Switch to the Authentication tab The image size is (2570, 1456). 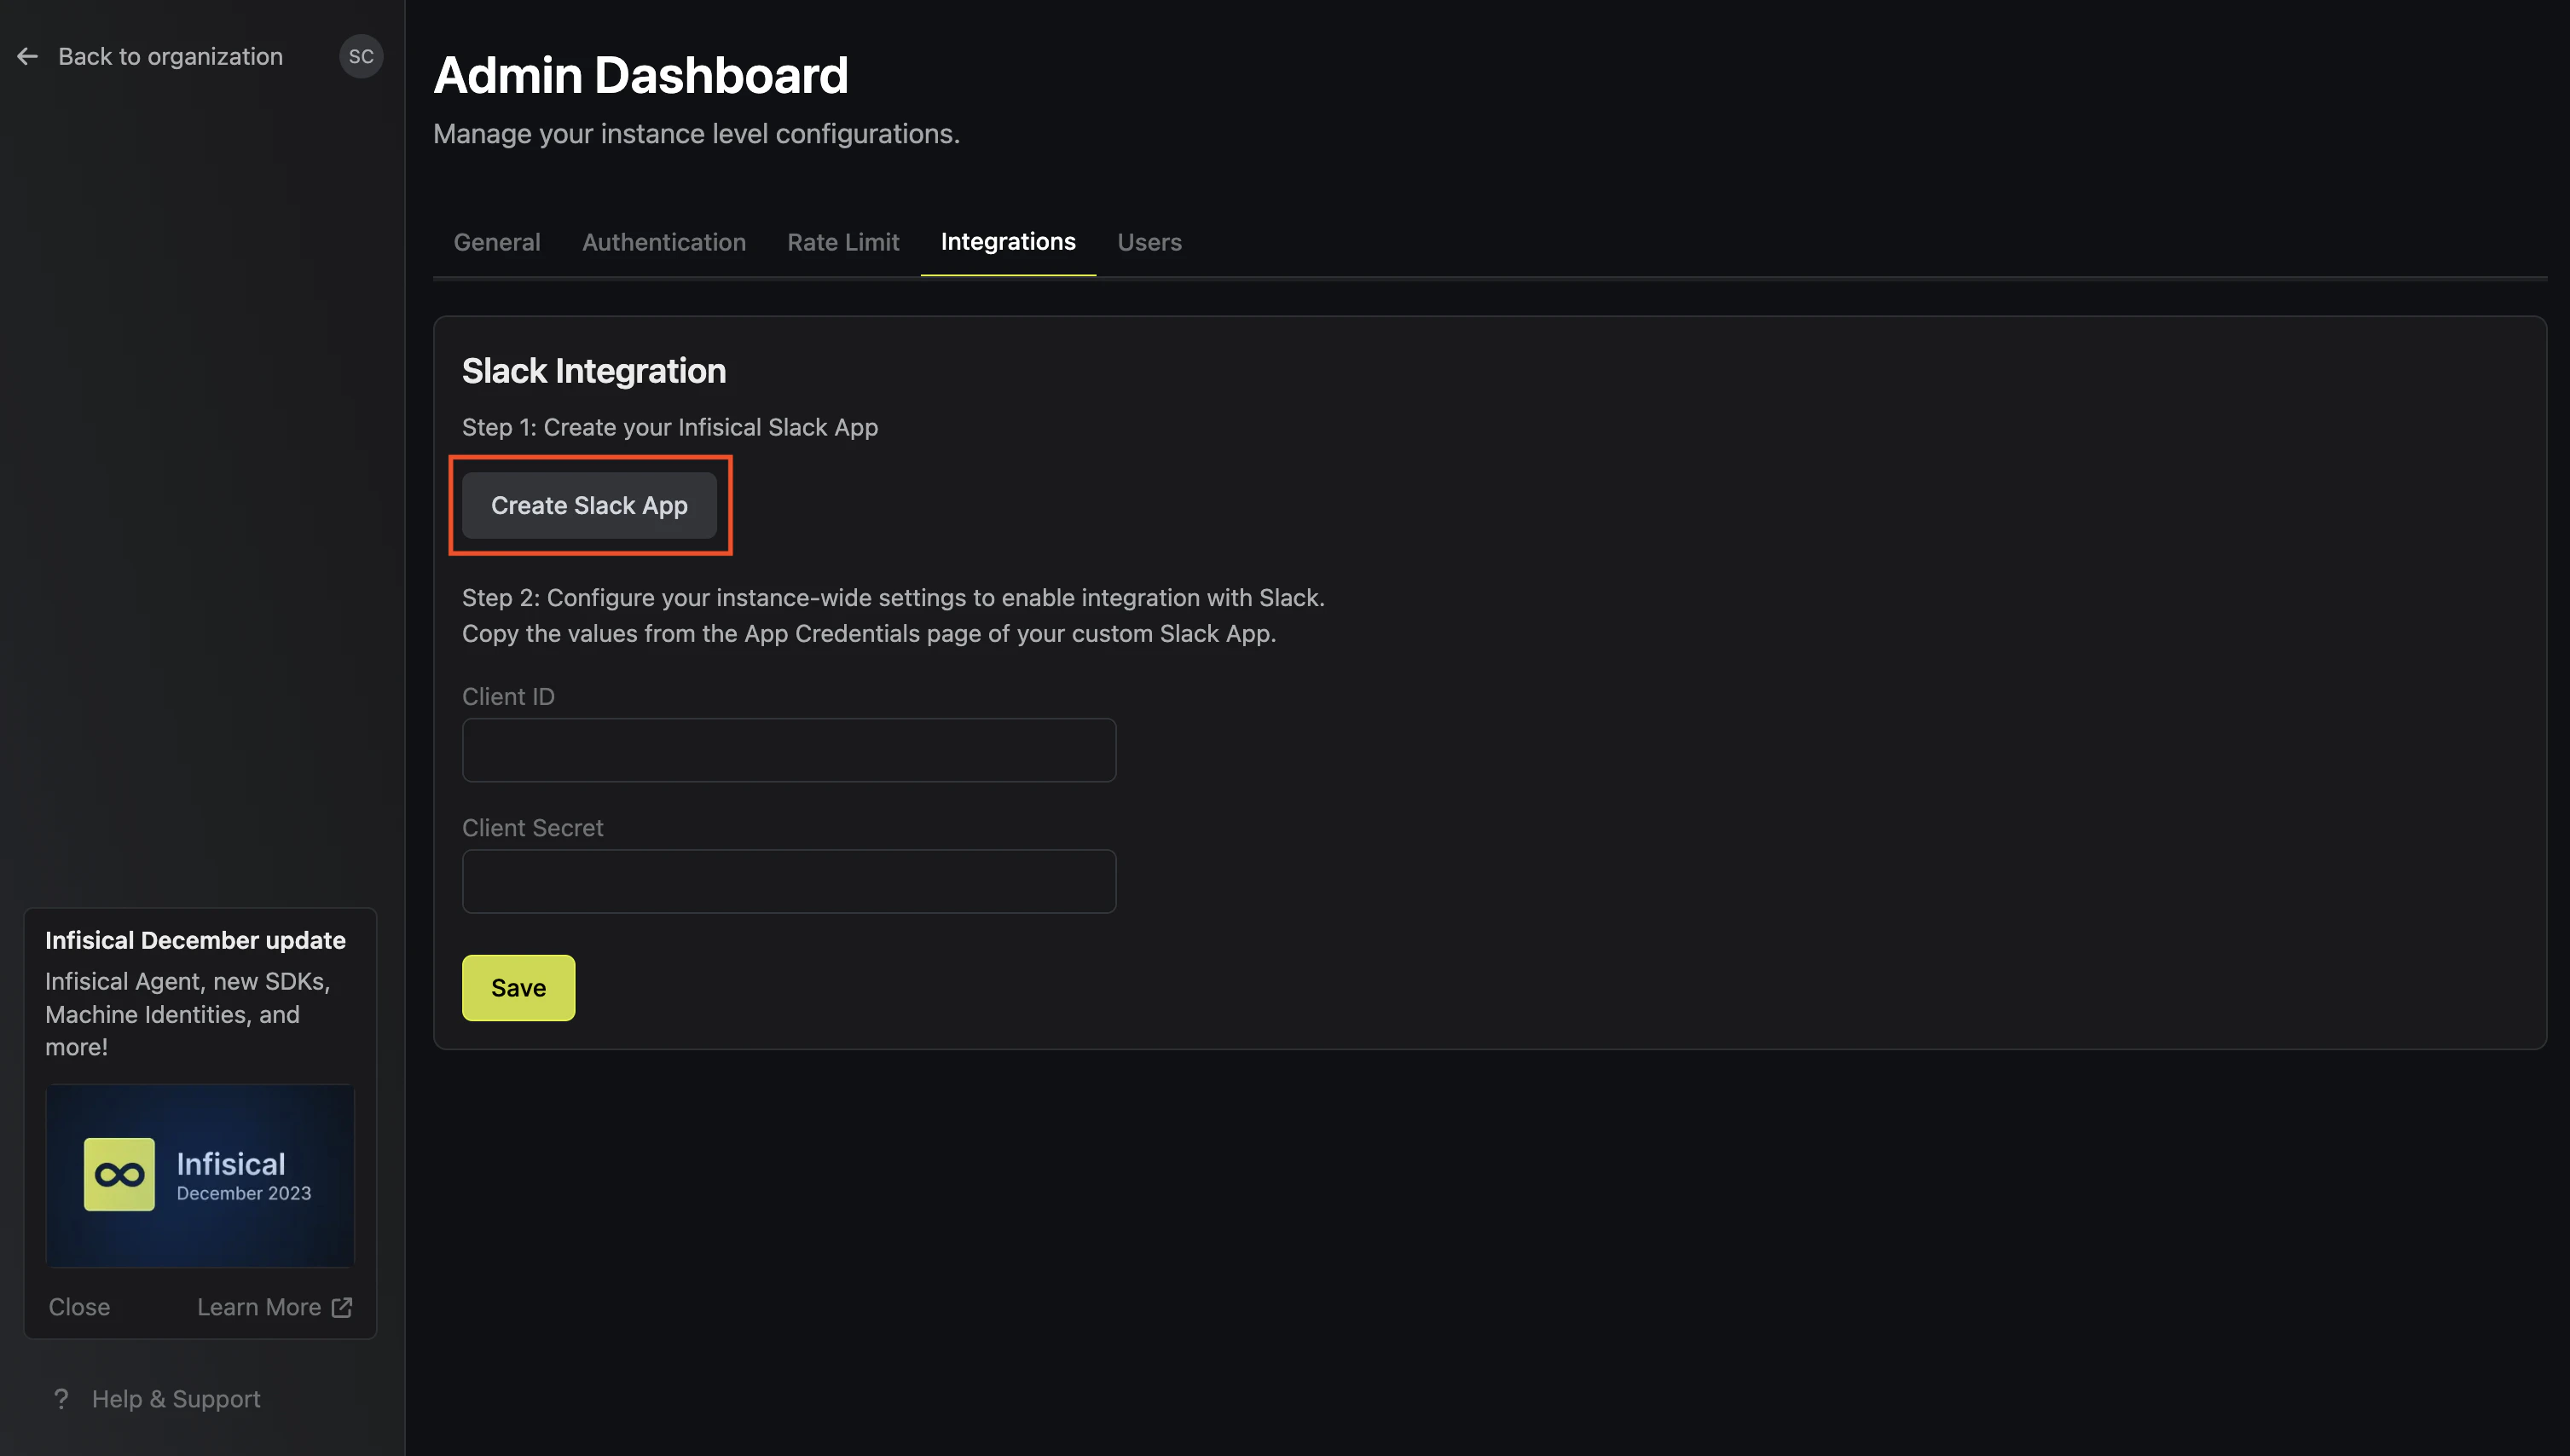point(664,242)
